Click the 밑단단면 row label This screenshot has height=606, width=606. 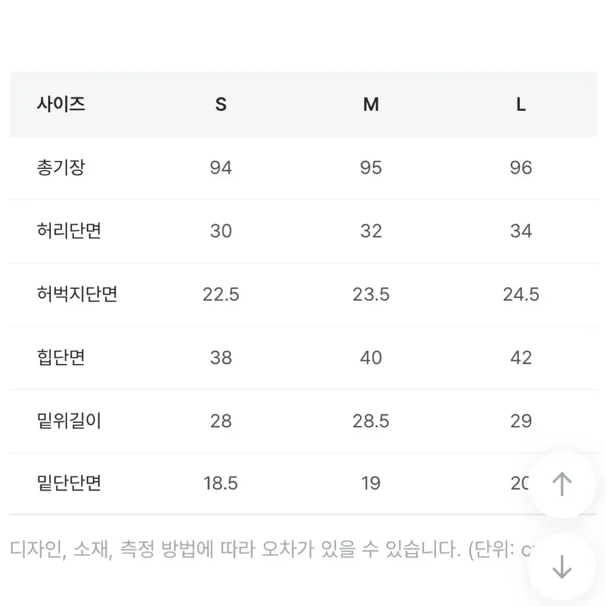coord(69,484)
